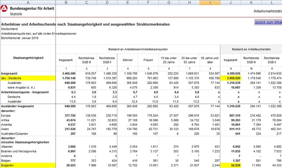This screenshot has width=282, height=168.
Task: Click the rate value 5,3
Action: click(74, 92)
